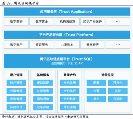Select the 鉴证服务 box
Image resolution: width=133 pixels, height=119 pixels.
tap(42, 45)
